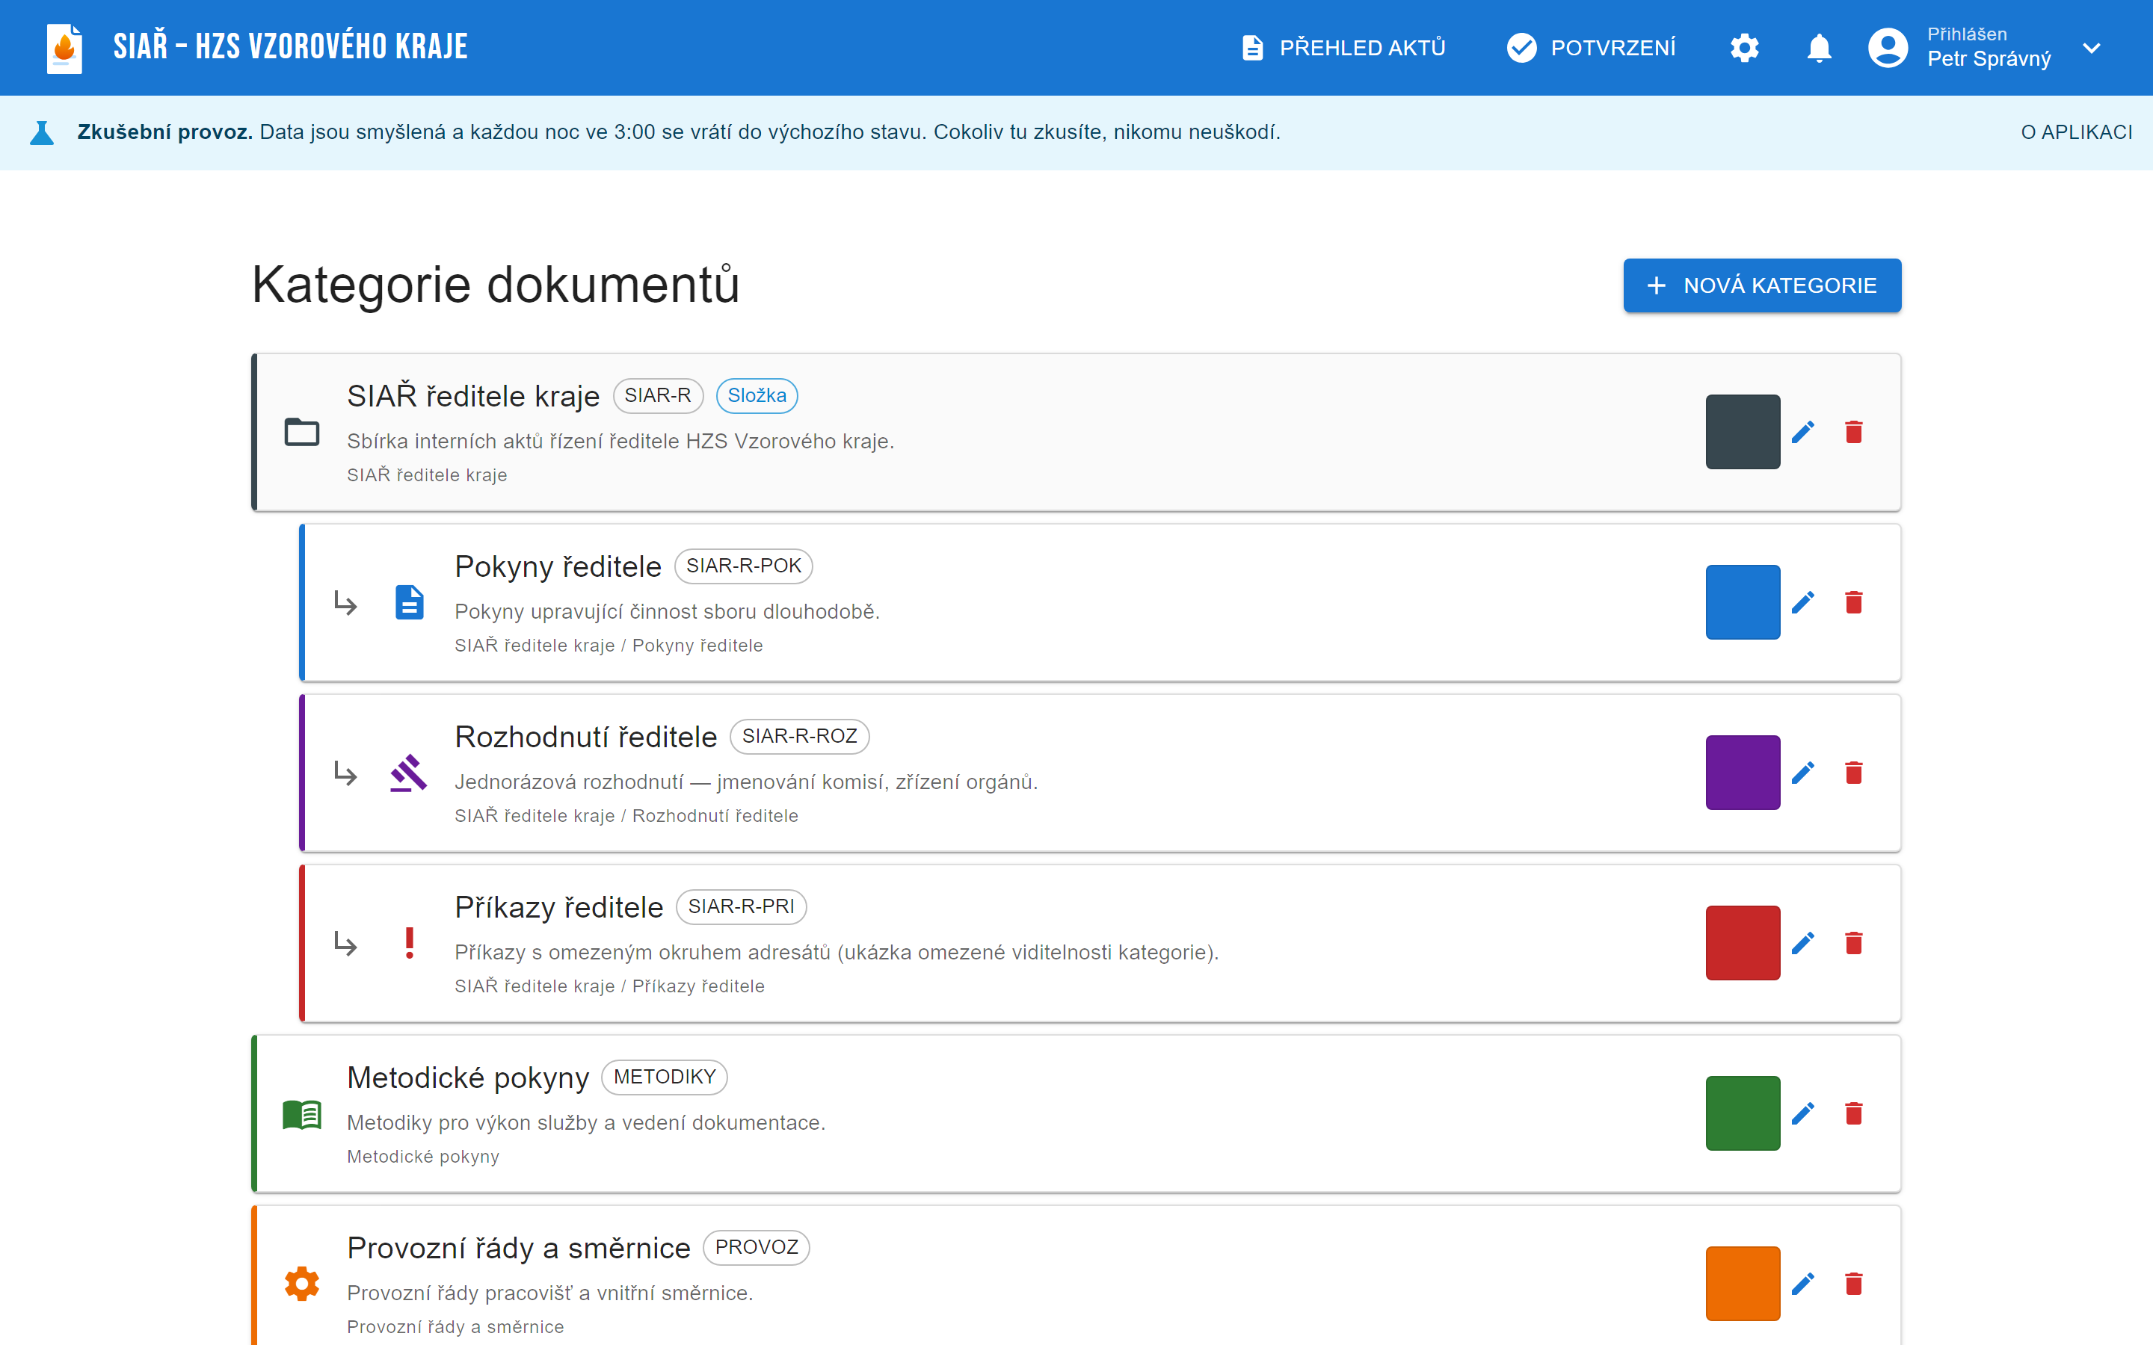Select the SIAŘ ředitele kraje title
Screen dimensions: 2153x1345
pyautogui.click(x=473, y=396)
